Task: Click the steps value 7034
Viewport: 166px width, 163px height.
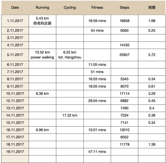Action: coord(124,115)
